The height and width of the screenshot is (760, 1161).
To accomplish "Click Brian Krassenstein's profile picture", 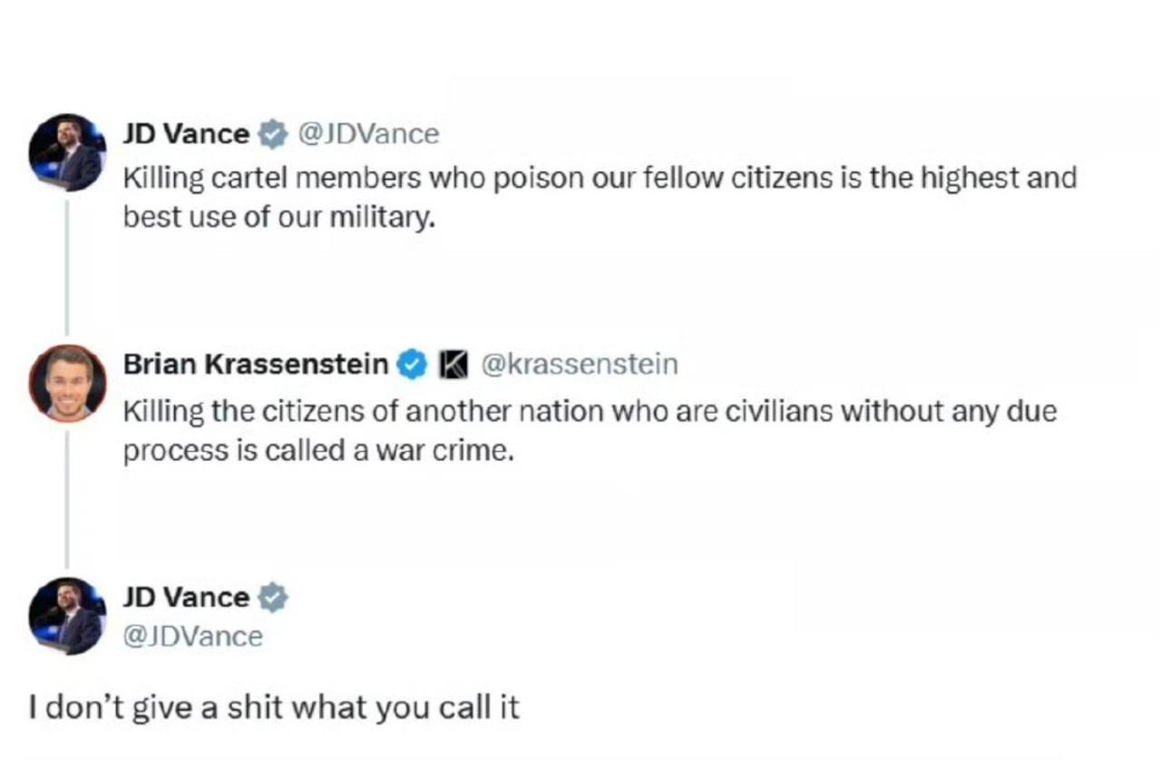I will click(67, 383).
